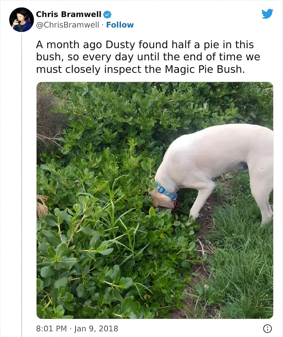Open Chris Bramwell's profile avatar

coord(21,19)
